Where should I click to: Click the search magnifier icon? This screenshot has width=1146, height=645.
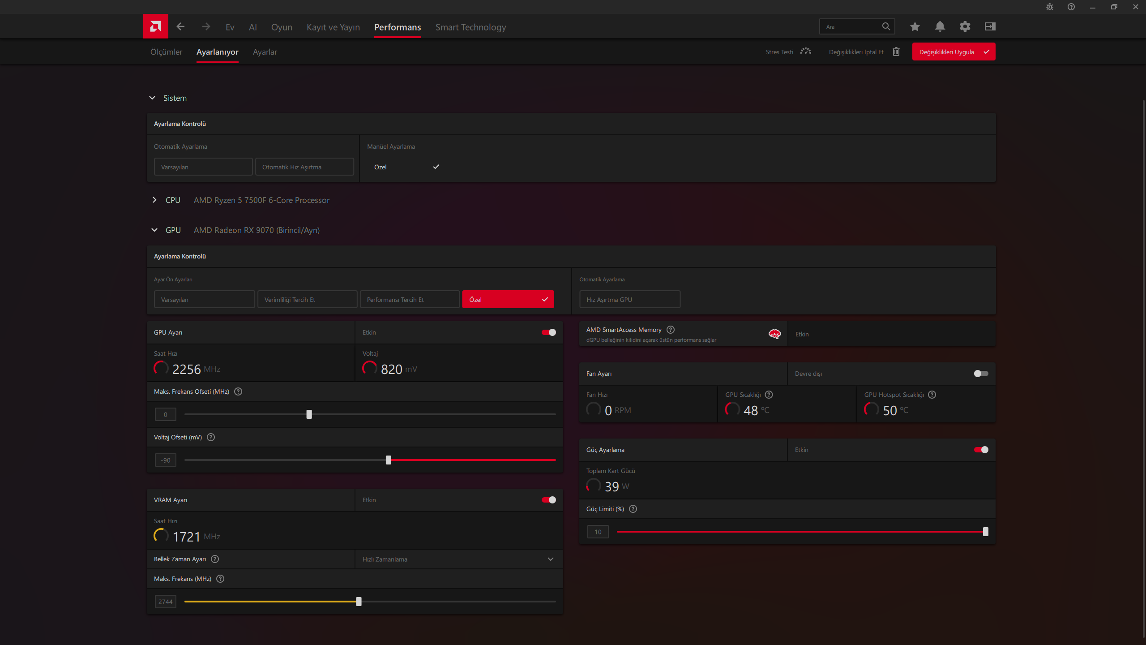coord(886,26)
